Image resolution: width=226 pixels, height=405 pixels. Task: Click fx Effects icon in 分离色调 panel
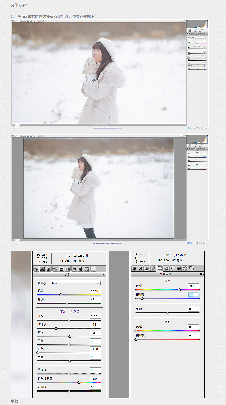click(172, 268)
